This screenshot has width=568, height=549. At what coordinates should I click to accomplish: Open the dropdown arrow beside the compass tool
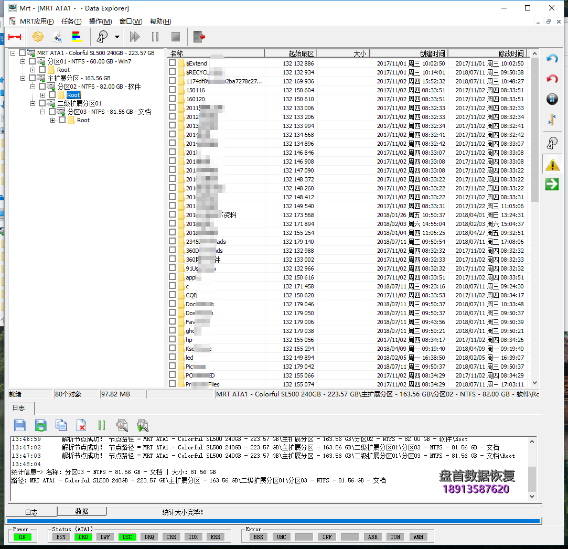tap(117, 37)
